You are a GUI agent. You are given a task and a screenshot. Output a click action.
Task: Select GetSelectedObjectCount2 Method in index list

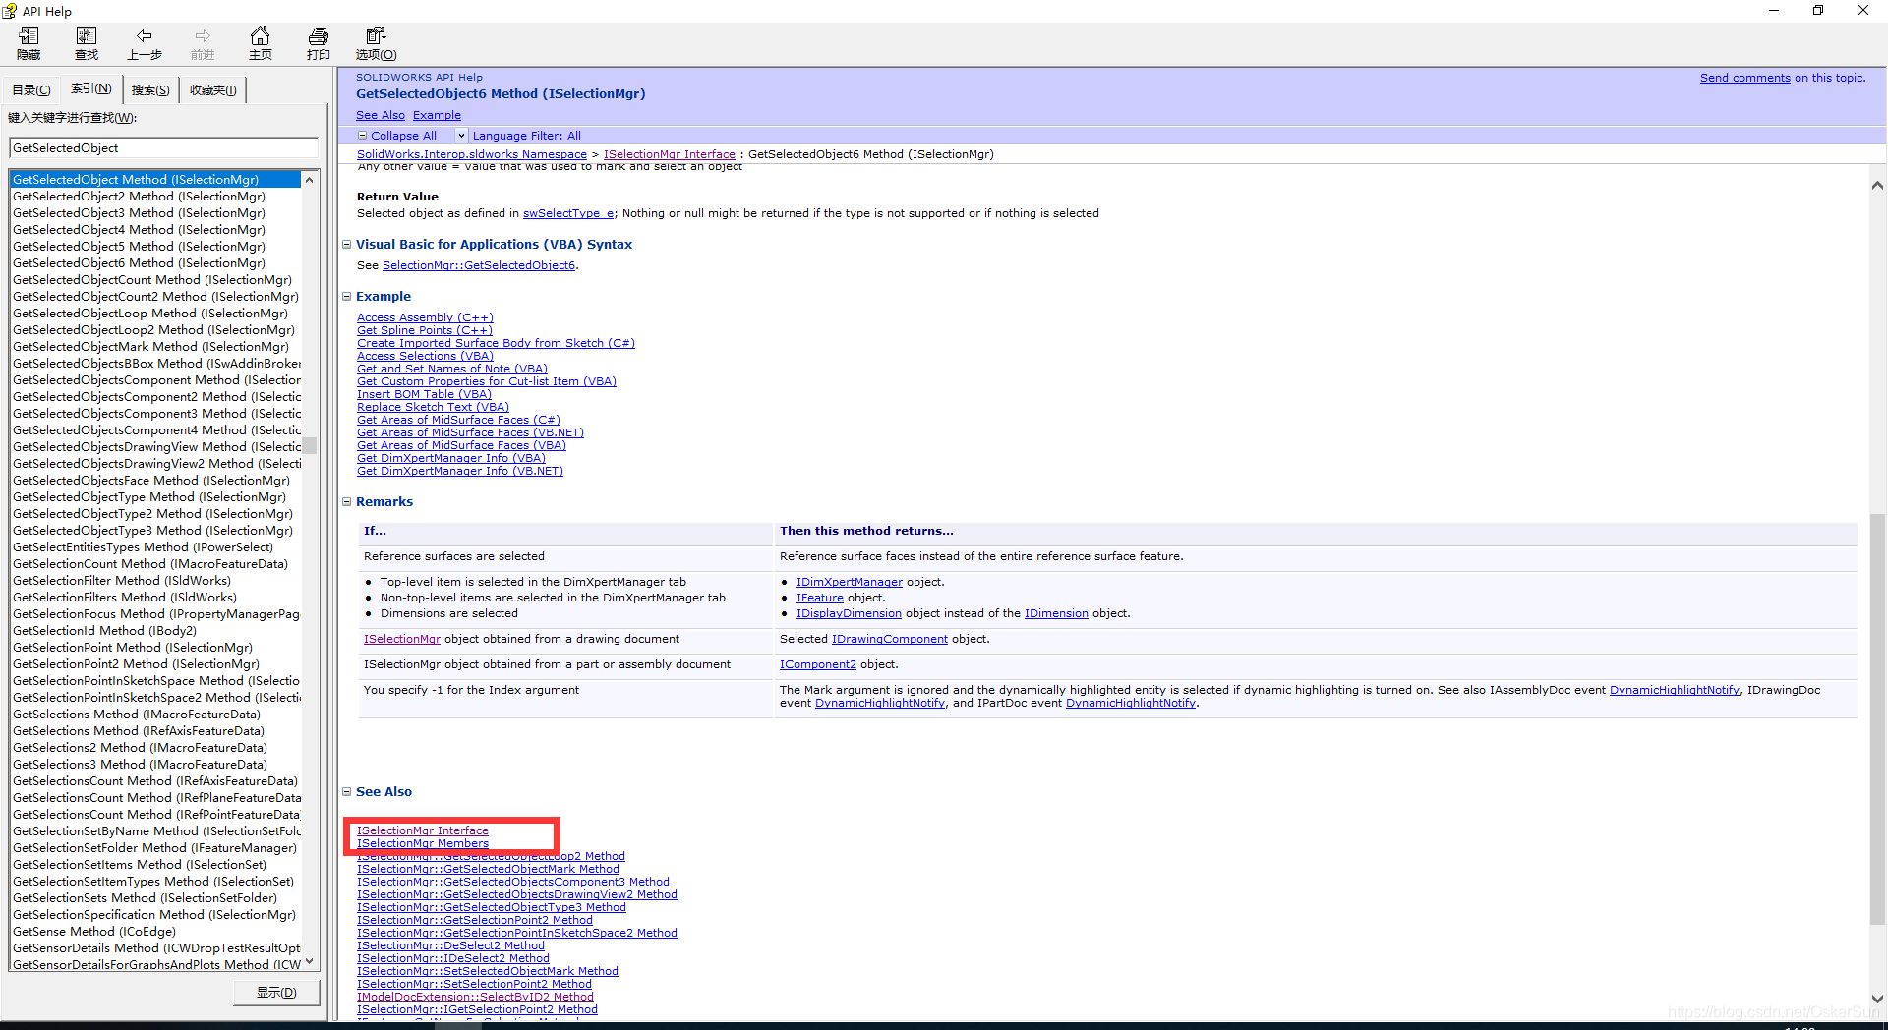coord(155,297)
